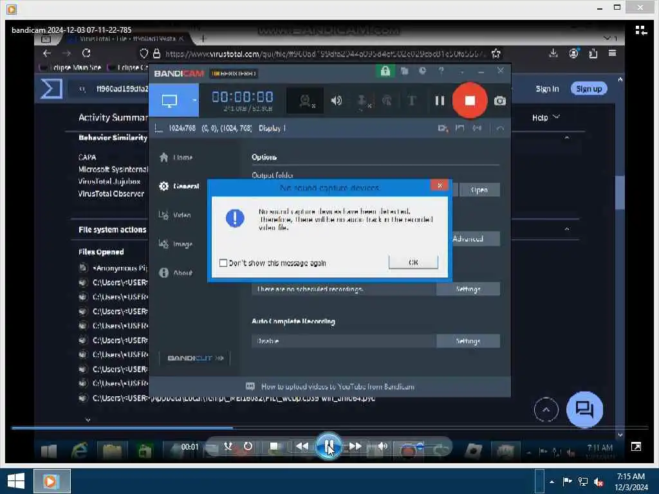The image size is (659, 494).
Task: Click the media player fast-forward/next button
Action: click(x=355, y=446)
